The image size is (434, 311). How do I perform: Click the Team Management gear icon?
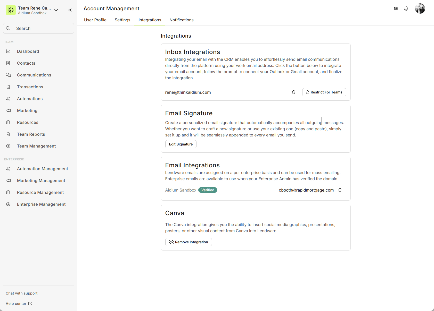click(8, 146)
